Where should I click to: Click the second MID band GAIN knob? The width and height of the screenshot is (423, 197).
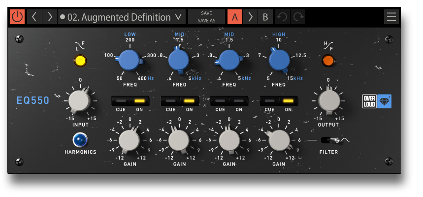(x=229, y=140)
